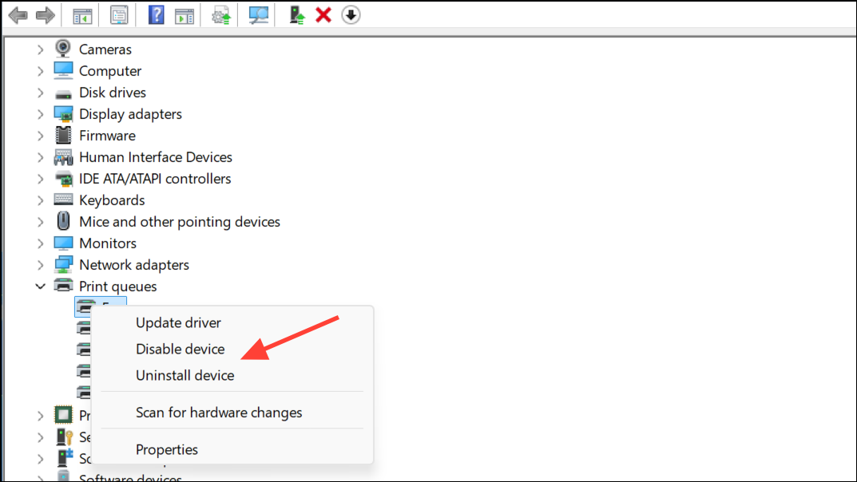Click the Forward arrow toolbar icon
This screenshot has height=482, width=857.
coord(46,14)
